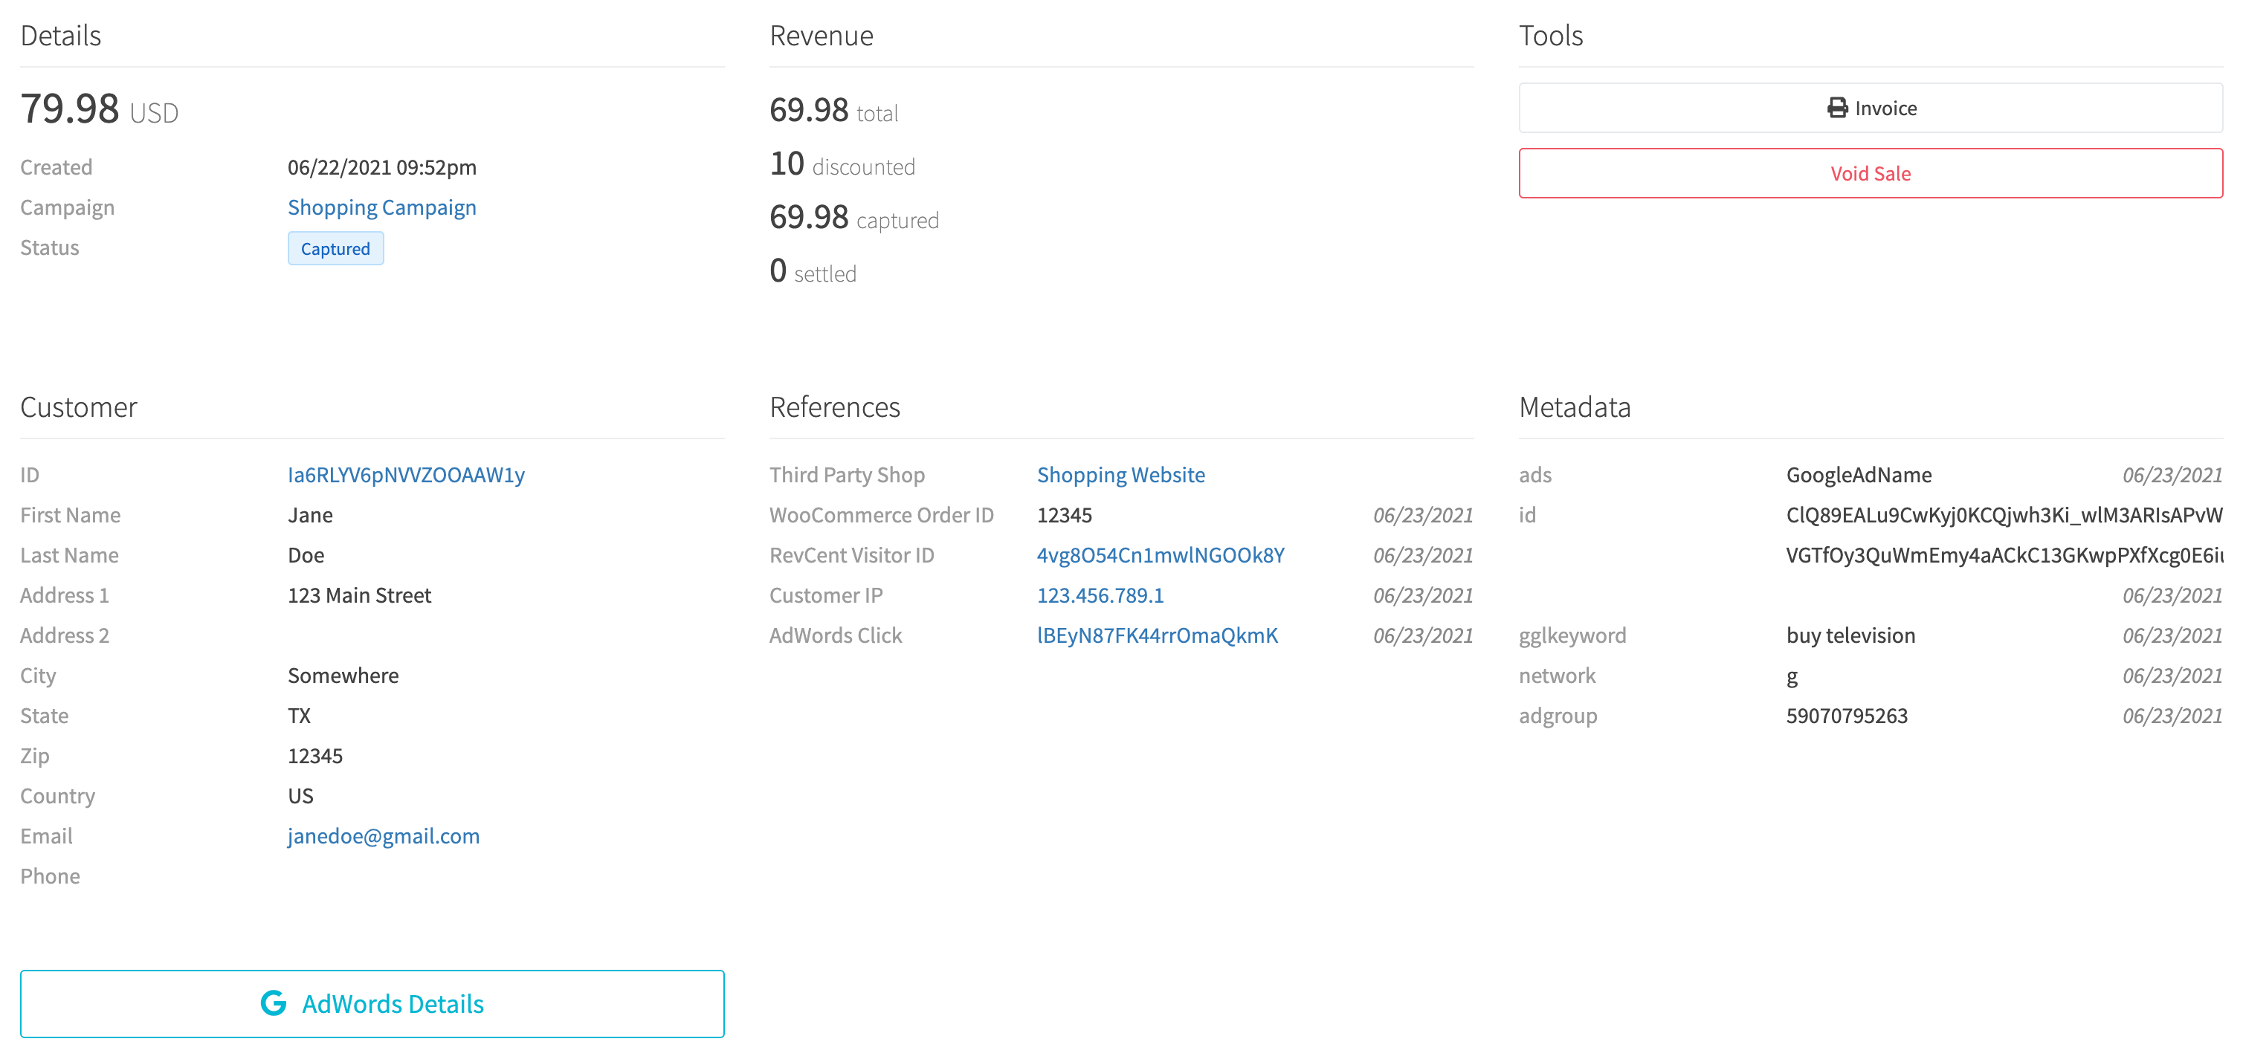
Task: Click the Third Party Shop label
Action: 848,475
